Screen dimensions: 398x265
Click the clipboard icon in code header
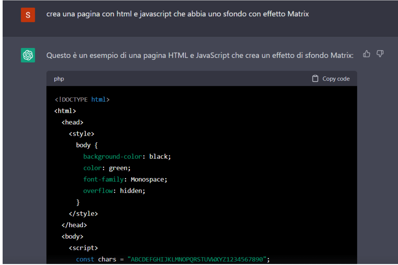[315, 79]
